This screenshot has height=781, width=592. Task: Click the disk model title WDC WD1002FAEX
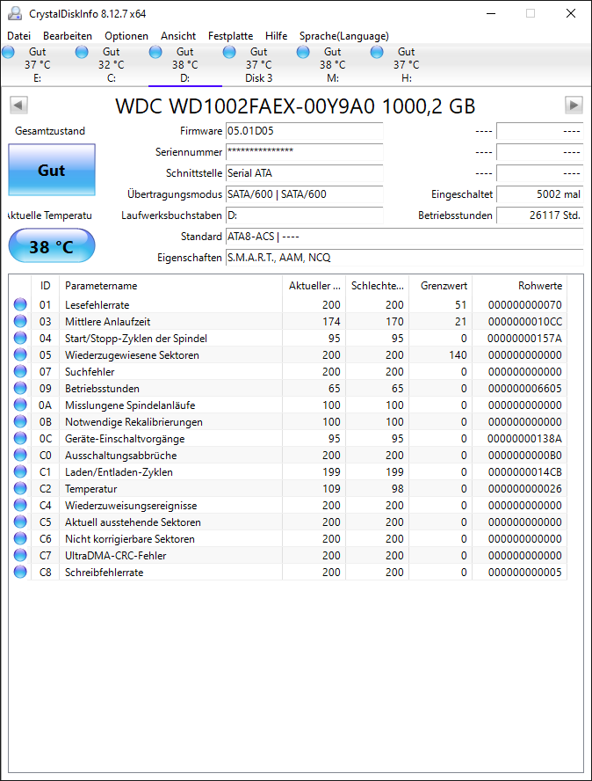click(295, 106)
